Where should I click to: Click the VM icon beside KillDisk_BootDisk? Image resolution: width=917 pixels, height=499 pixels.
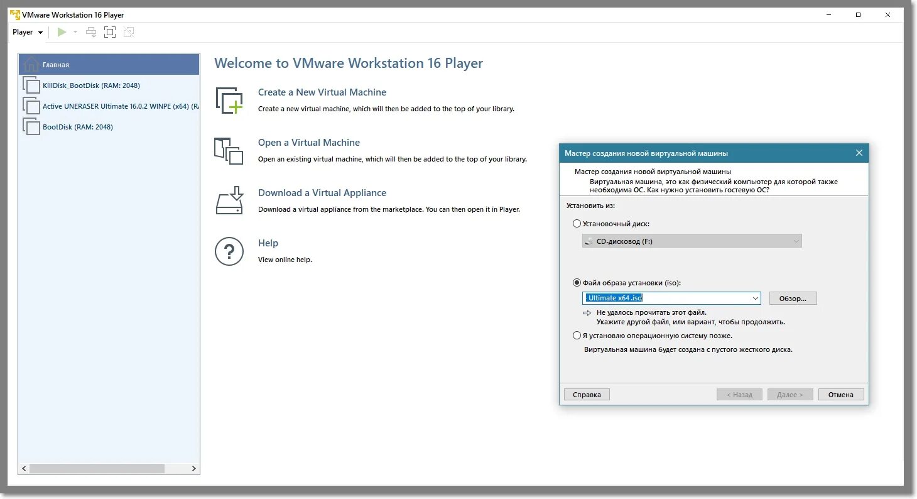(31, 85)
